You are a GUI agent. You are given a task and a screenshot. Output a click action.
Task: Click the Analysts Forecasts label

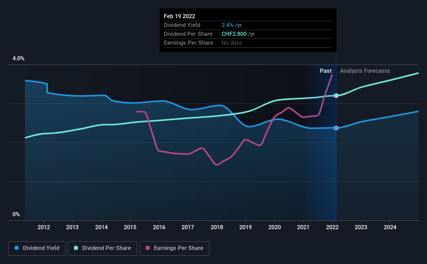point(365,71)
